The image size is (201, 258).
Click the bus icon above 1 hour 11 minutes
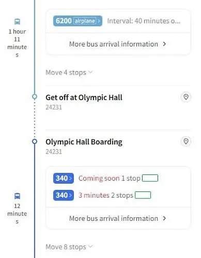point(17,22)
